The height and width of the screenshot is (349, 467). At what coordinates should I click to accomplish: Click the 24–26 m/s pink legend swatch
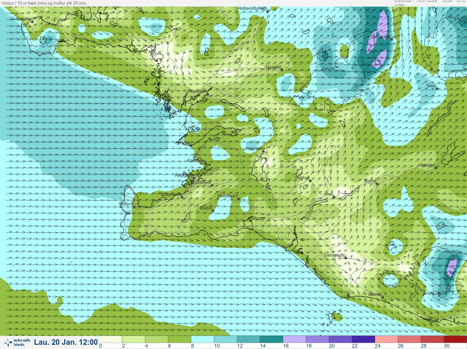[x=386, y=340]
